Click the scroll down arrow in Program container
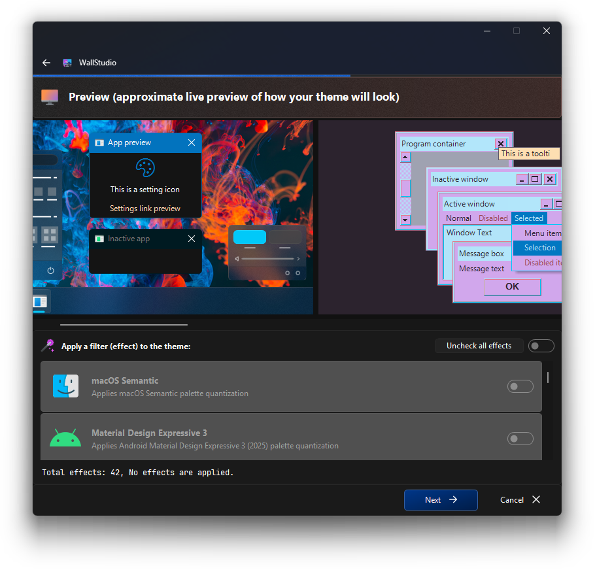The image size is (595, 570). (405, 220)
